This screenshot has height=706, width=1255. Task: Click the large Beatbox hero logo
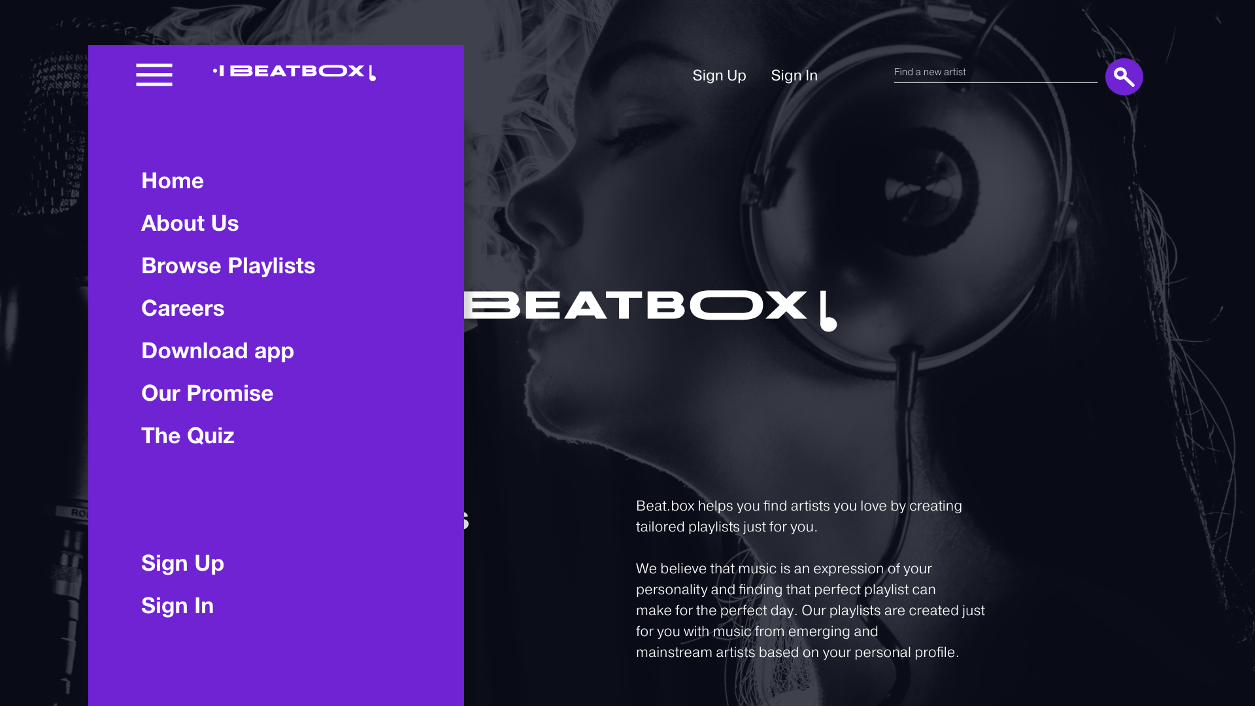650,311
